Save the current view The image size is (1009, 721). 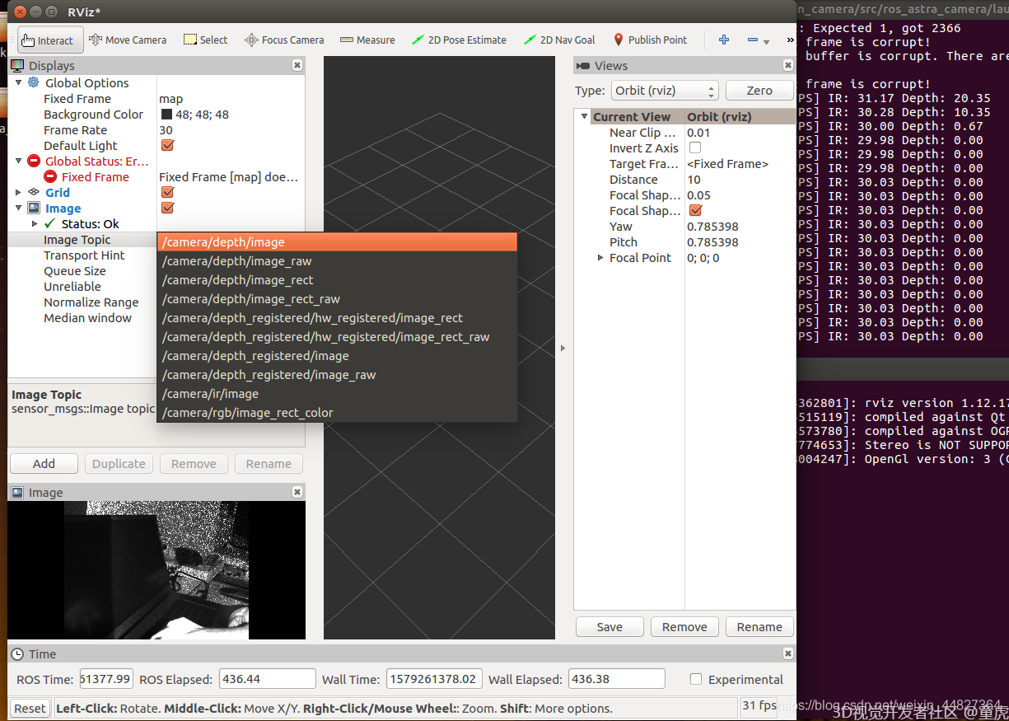pyautogui.click(x=610, y=626)
